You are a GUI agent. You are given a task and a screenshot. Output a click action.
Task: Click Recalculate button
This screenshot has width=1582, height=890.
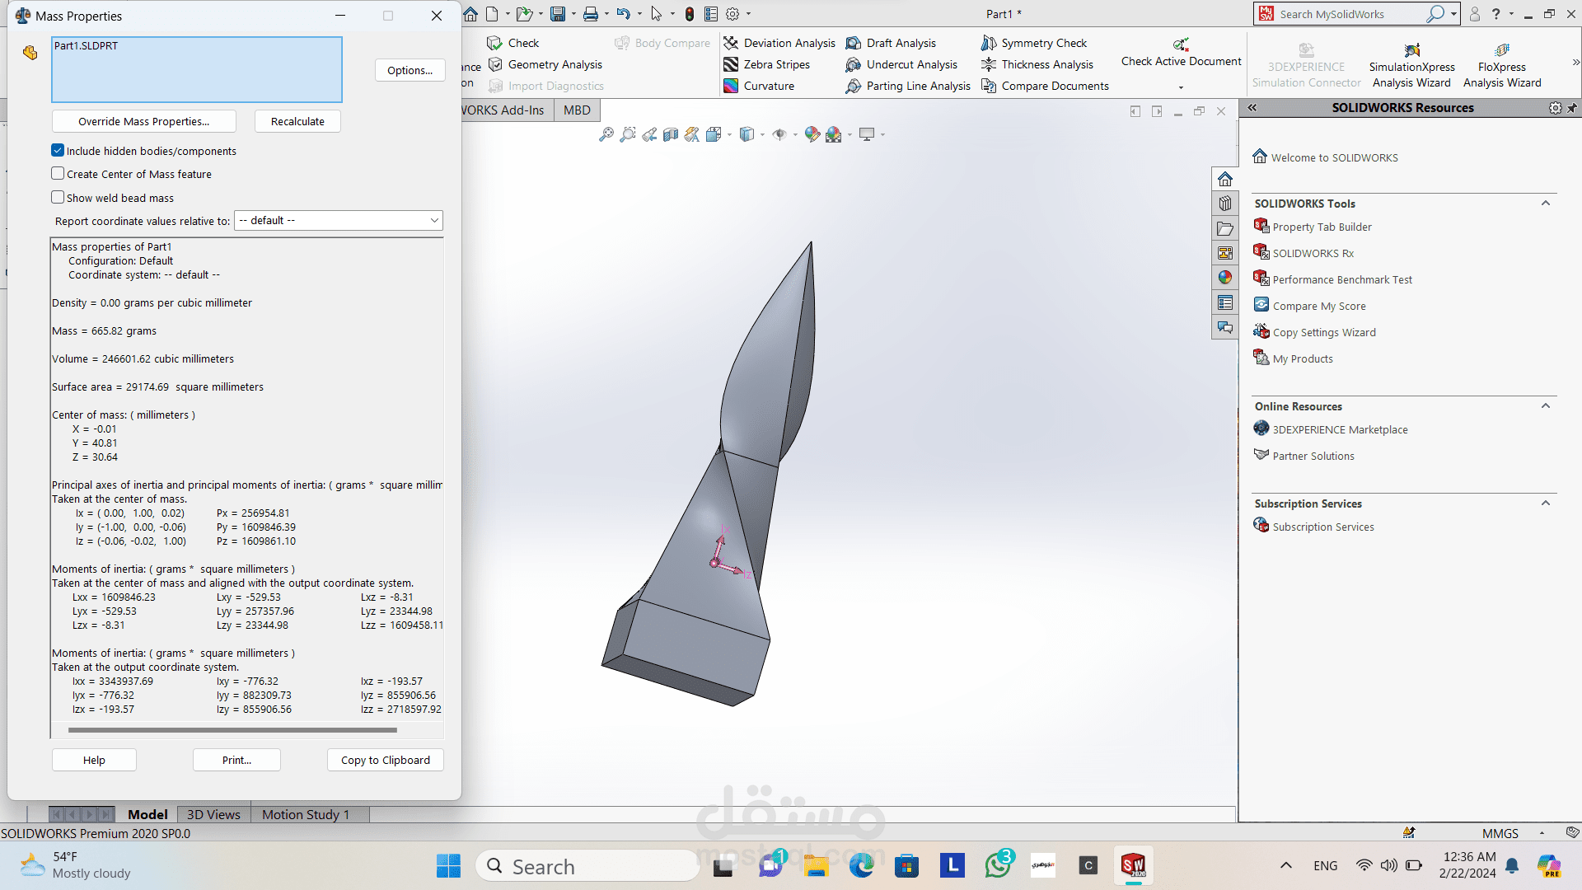[x=297, y=121]
